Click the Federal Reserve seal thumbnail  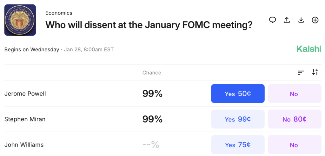[x=20, y=20]
